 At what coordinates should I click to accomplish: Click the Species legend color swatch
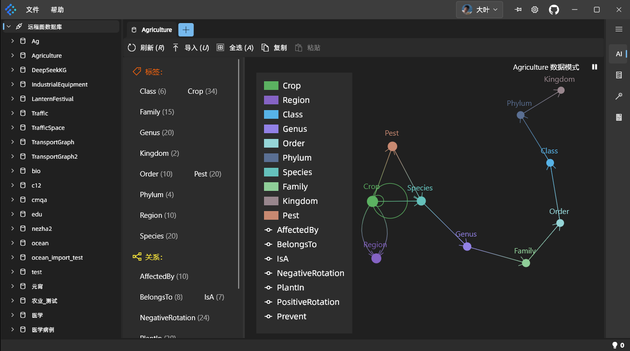point(271,172)
